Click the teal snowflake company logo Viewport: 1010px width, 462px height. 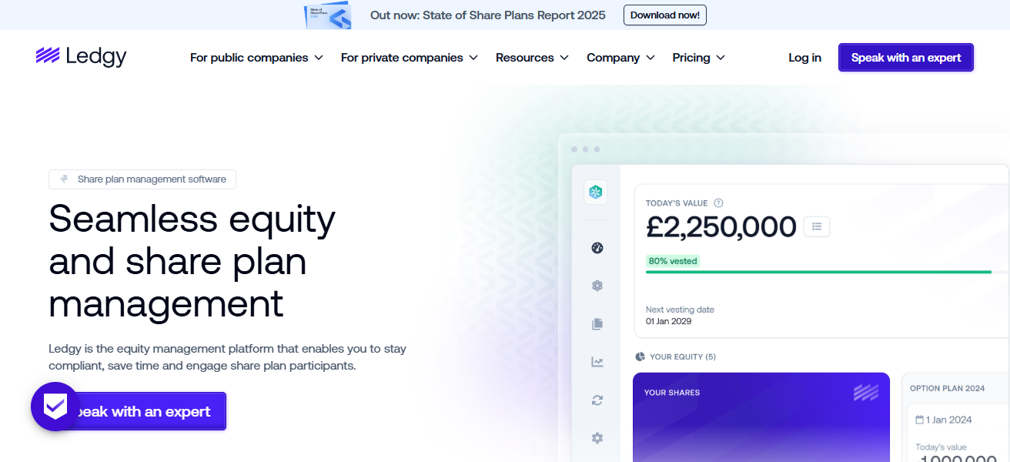[596, 192]
